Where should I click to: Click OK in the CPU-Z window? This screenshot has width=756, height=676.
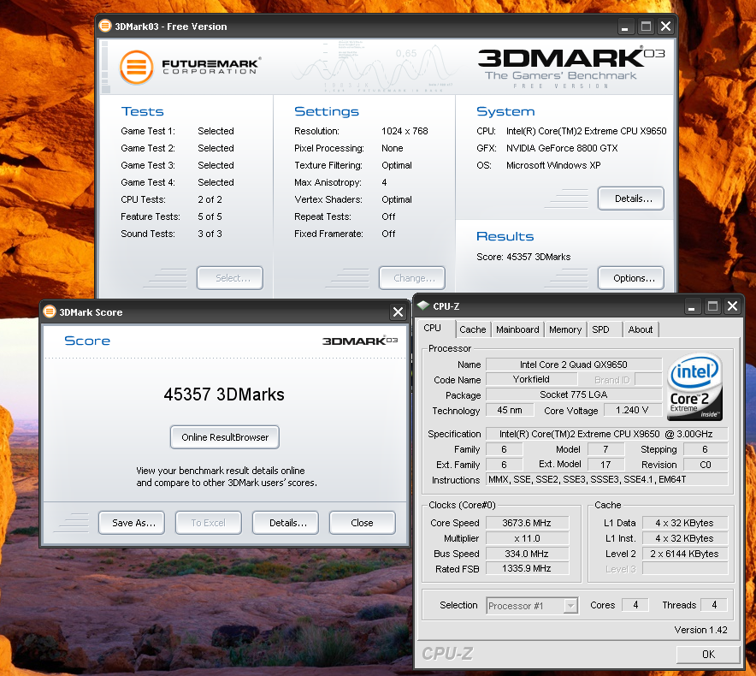pyautogui.click(x=708, y=655)
